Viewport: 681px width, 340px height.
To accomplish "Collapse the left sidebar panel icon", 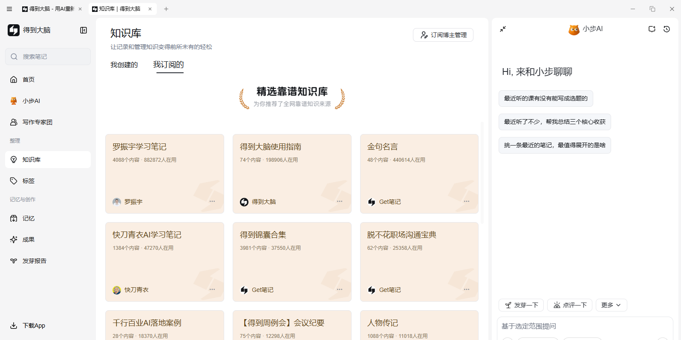I will pyautogui.click(x=84, y=30).
